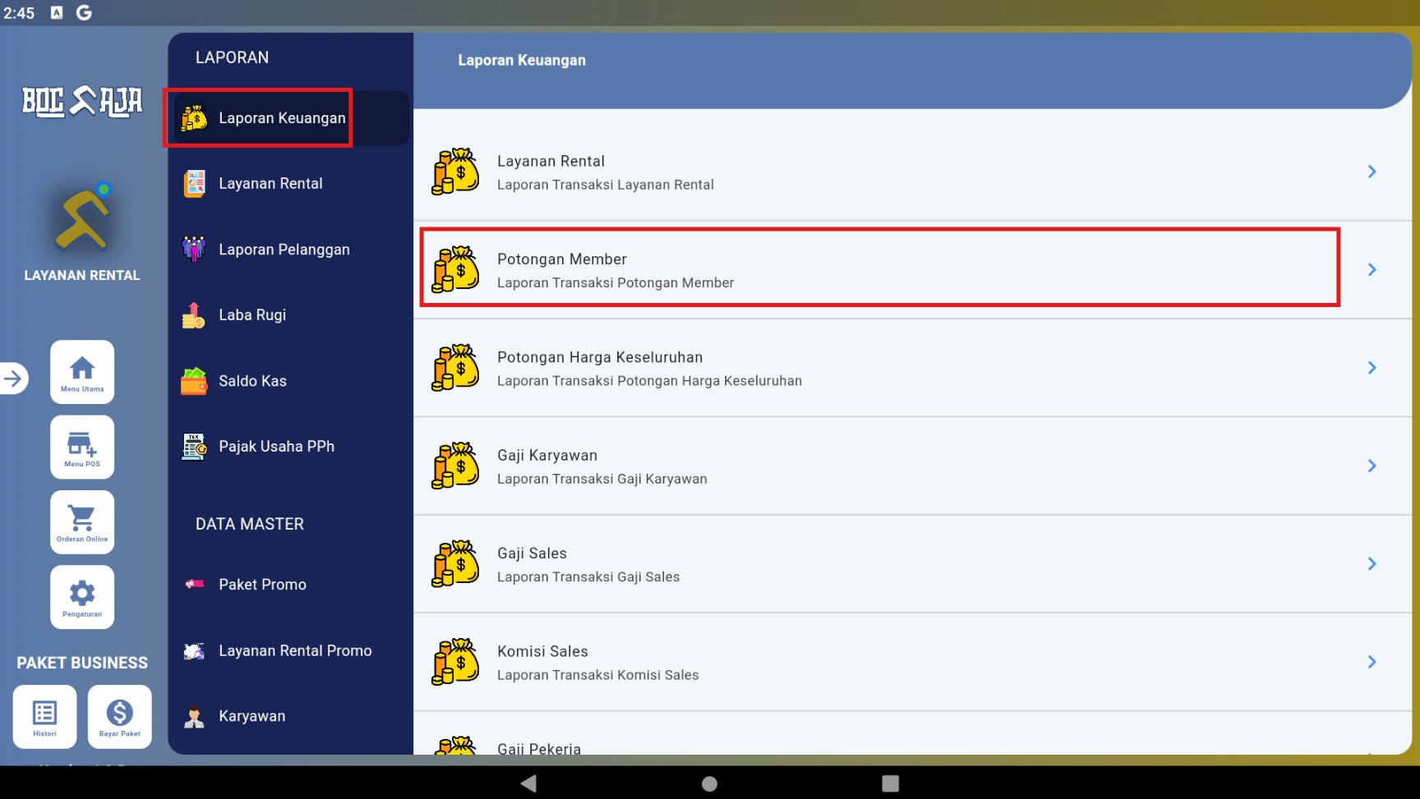The height and width of the screenshot is (799, 1420).
Task: Click money bag icon of Komisi Sales
Action: [x=455, y=662]
